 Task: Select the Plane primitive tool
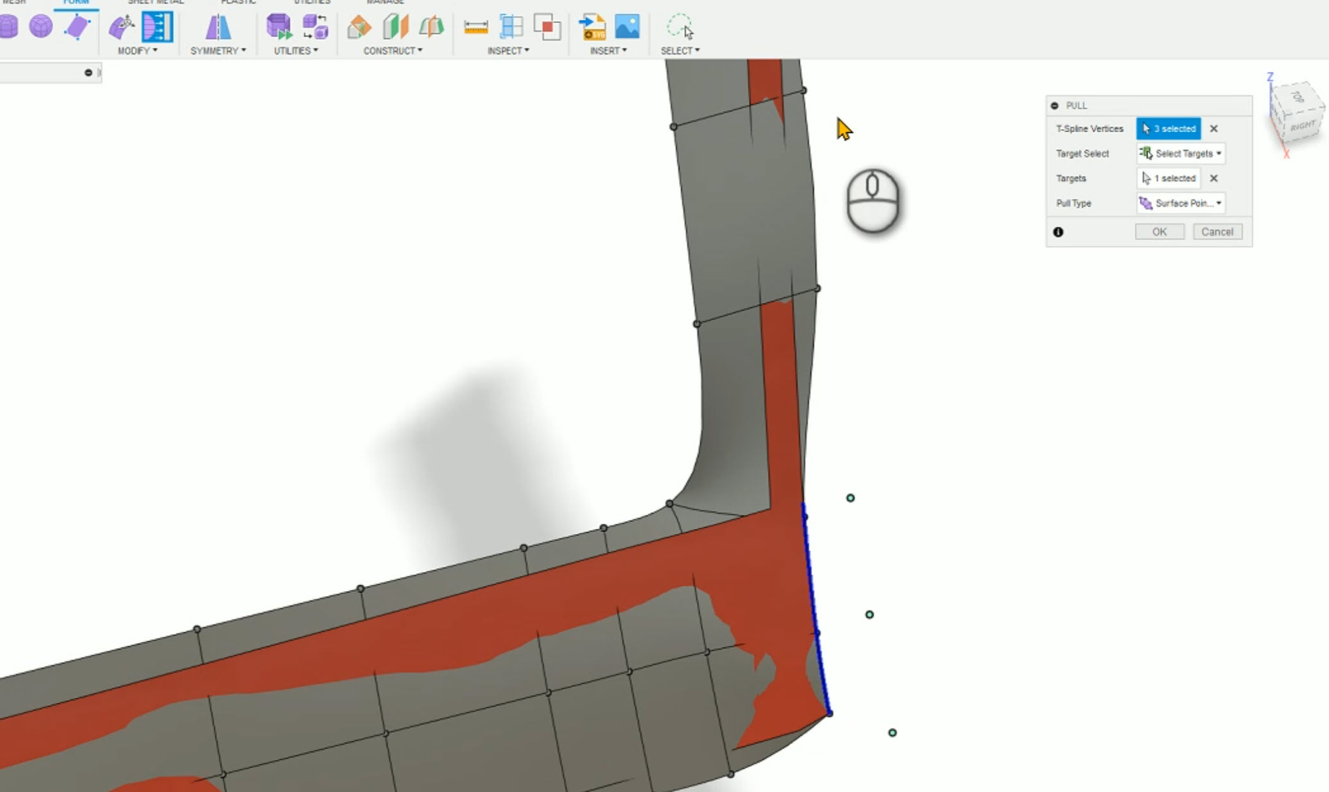(x=77, y=26)
